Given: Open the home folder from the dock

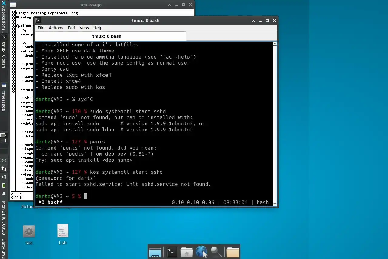Looking at the screenshot, I should tap(186, 252).
